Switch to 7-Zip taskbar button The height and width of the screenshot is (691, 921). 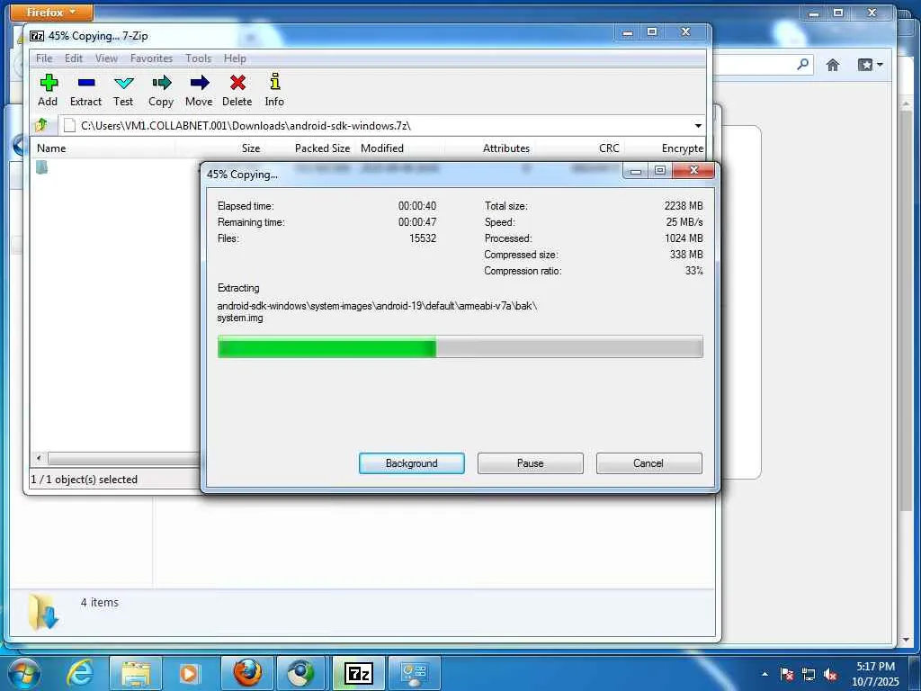[358, 673]
